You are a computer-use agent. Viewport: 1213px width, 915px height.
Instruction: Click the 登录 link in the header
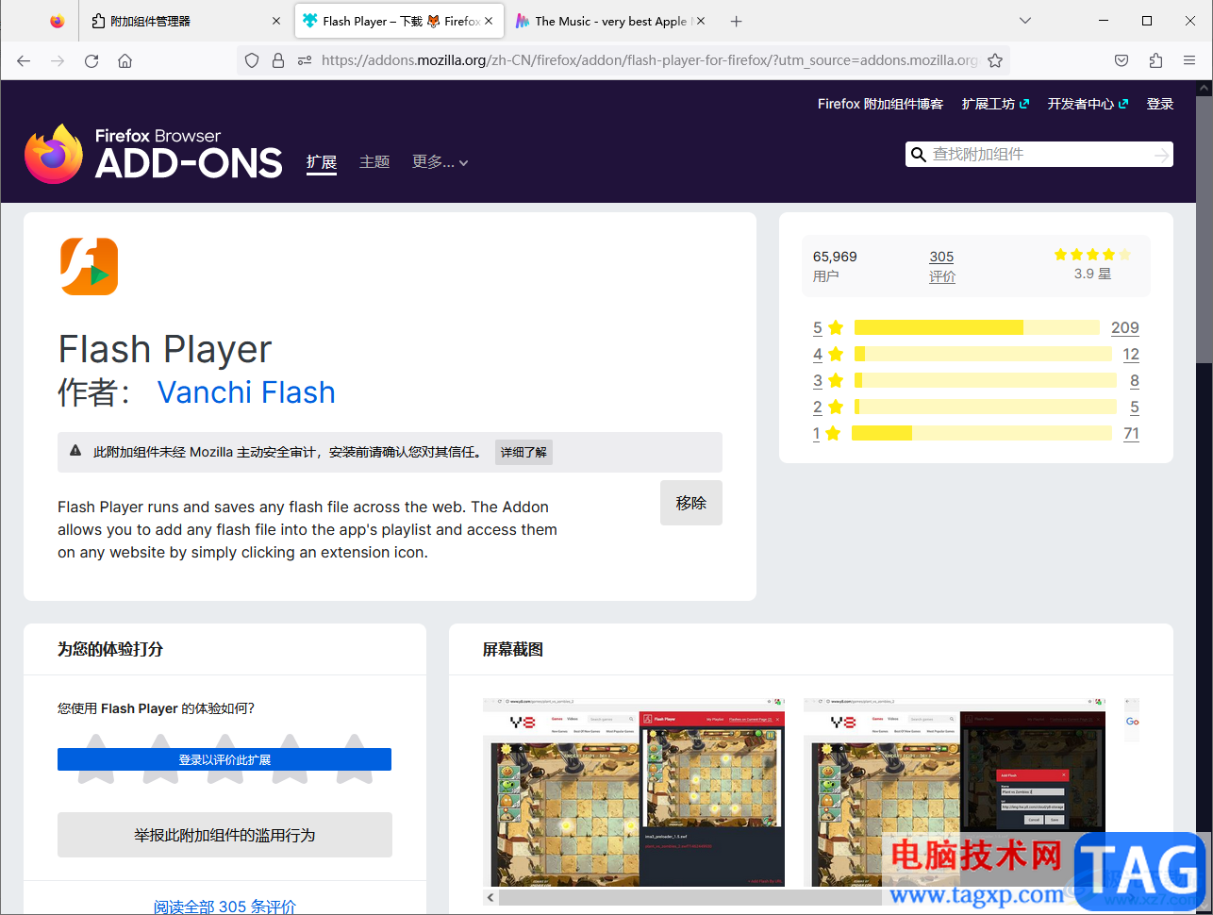[1160, 104]
